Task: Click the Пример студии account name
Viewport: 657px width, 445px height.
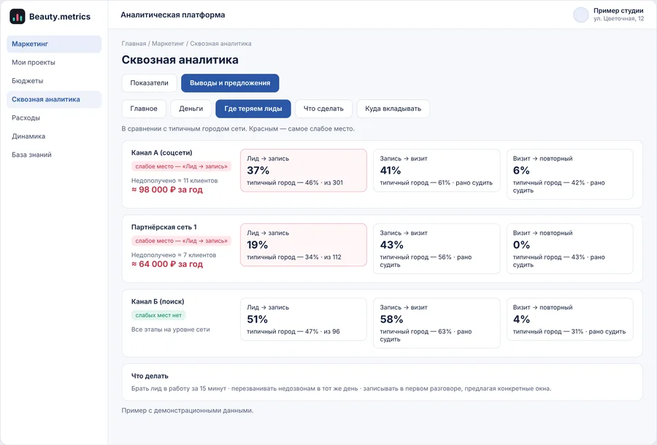Action: click(618, 10)
